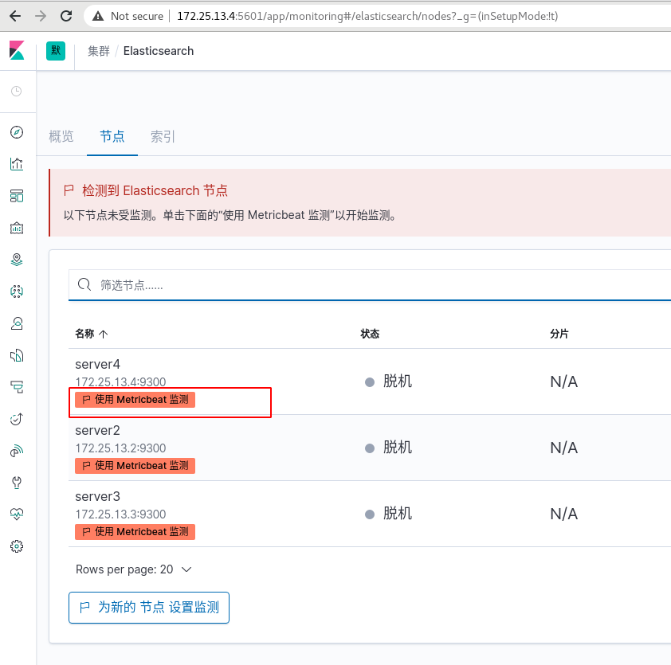Screen dimensions: 671x665
Task: Click the Kibana logo
Action: pyautogui.click(x=17, y=50)
